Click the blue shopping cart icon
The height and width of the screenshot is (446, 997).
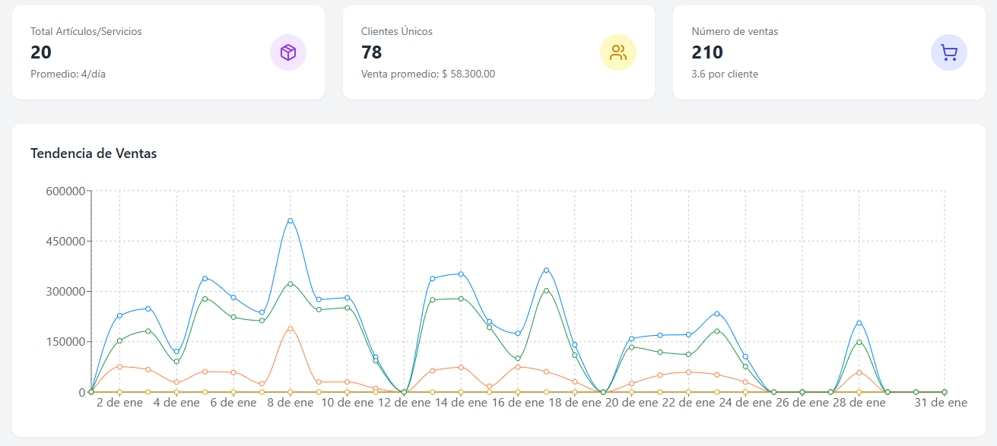pos(948,52)
